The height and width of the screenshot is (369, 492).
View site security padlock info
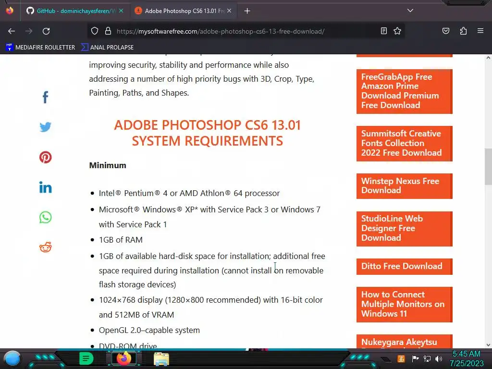coord(108,31)
